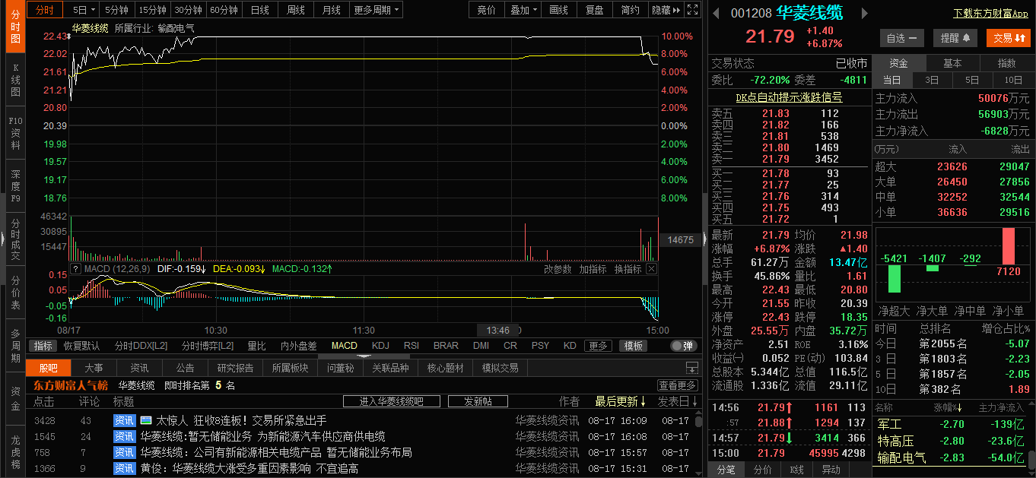1036x478 pixels.
Task: Close the MACD indicator panel
Action: 652,268
